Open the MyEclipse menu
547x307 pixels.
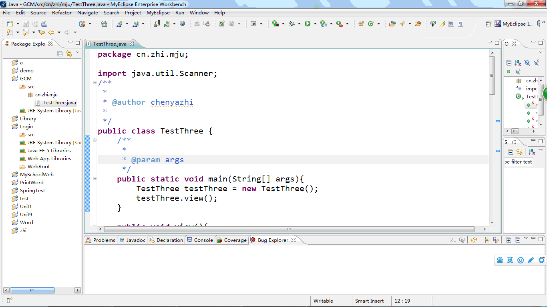click(x=158, y=12)
